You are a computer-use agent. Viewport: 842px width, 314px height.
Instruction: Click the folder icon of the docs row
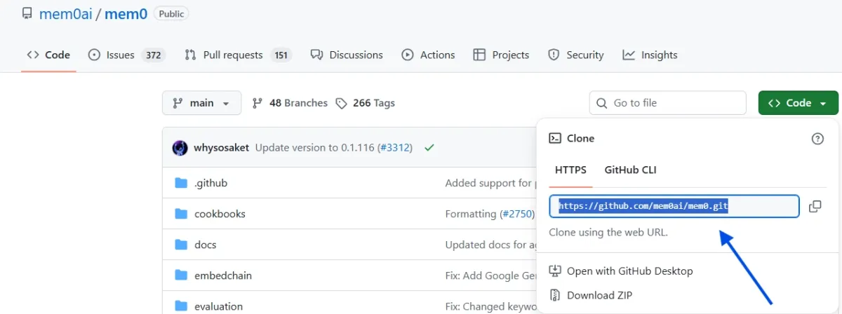coord(181,245)
